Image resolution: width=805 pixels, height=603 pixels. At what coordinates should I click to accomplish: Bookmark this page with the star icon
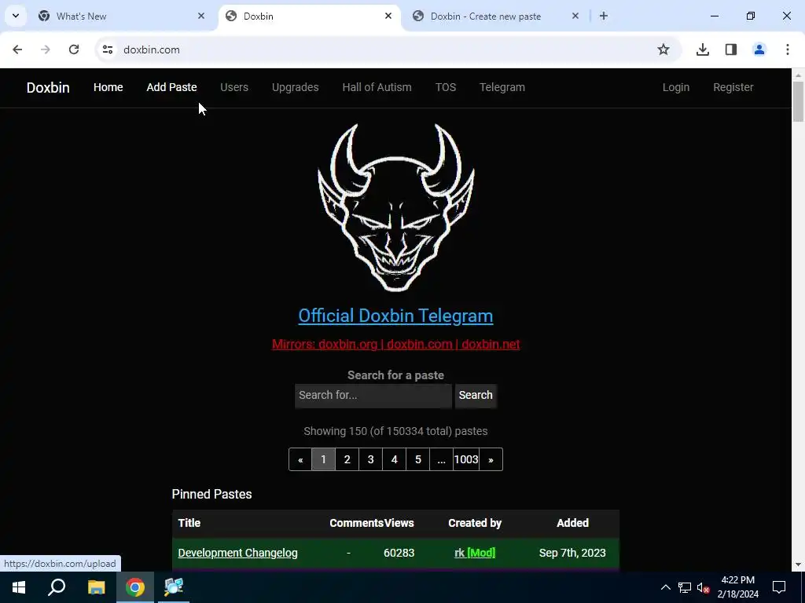663,49
